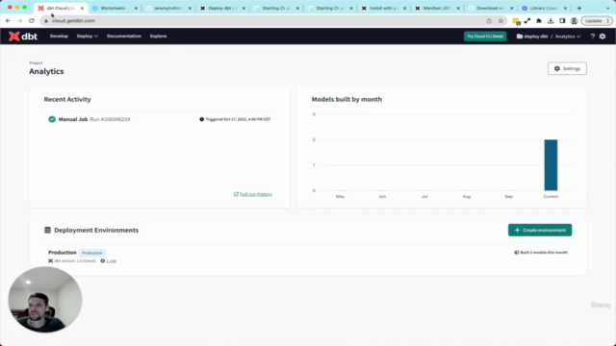Click Try Cloud CLI (beta) button
This screenshot has width=616, height=346.
click(x=485, y=37)
